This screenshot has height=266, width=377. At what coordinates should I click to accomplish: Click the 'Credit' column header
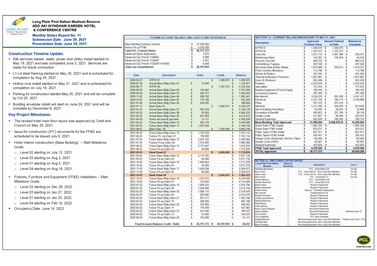point(220,75)
